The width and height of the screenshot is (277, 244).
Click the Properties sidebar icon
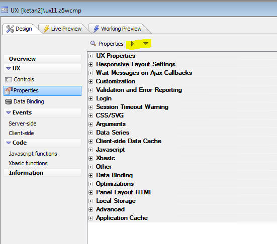tap(9, 91)
